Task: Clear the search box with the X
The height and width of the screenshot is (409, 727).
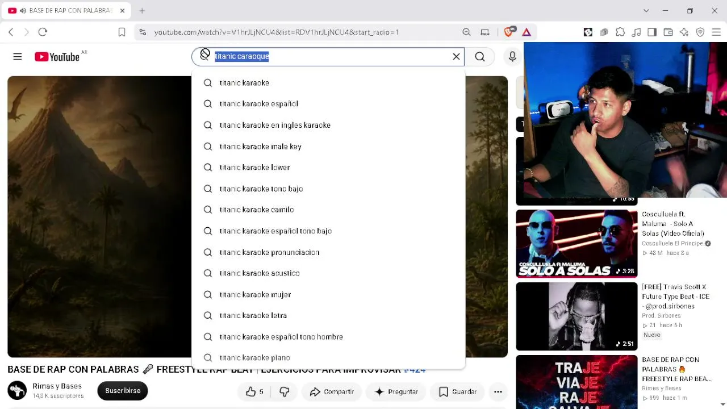Action: pyautogui.click(x=456, y=56)
